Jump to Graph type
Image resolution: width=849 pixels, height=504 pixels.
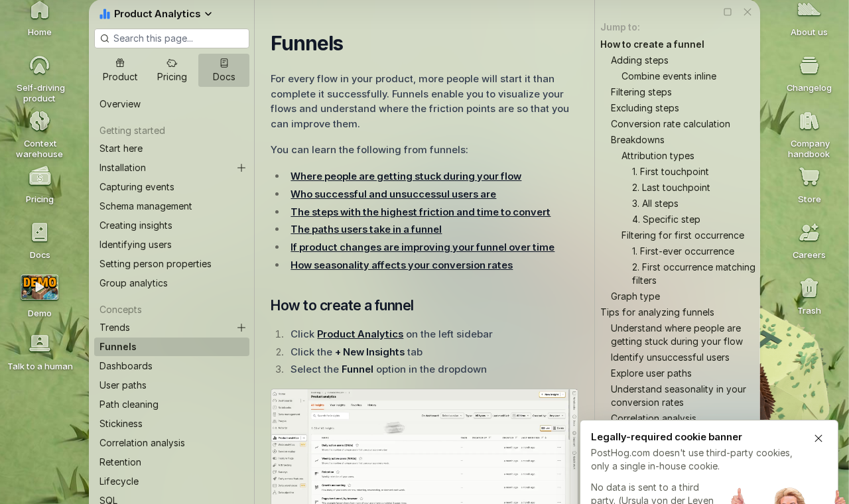point(635,296)
